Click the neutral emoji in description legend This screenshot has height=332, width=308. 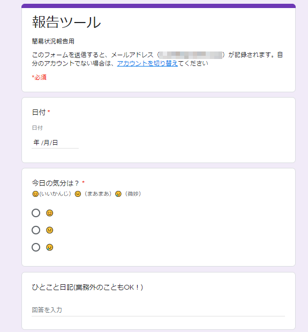tap(78, 194)
